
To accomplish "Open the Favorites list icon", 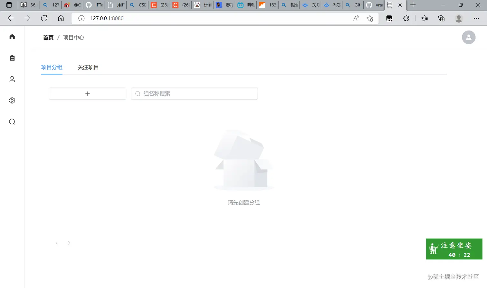I will [425, 18].
